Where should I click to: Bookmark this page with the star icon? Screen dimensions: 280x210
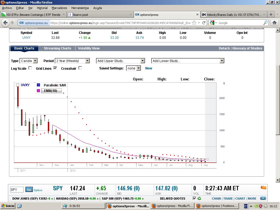coord(194,23)
